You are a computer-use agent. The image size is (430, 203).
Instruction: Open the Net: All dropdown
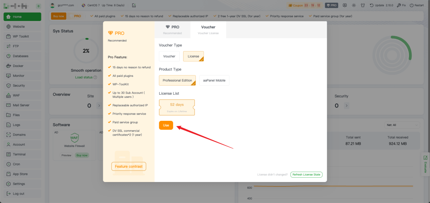point(402,125)
